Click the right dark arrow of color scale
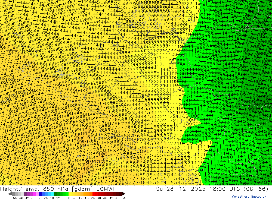The width and height of the screenshot is (272, 199). tap(124, 194)
